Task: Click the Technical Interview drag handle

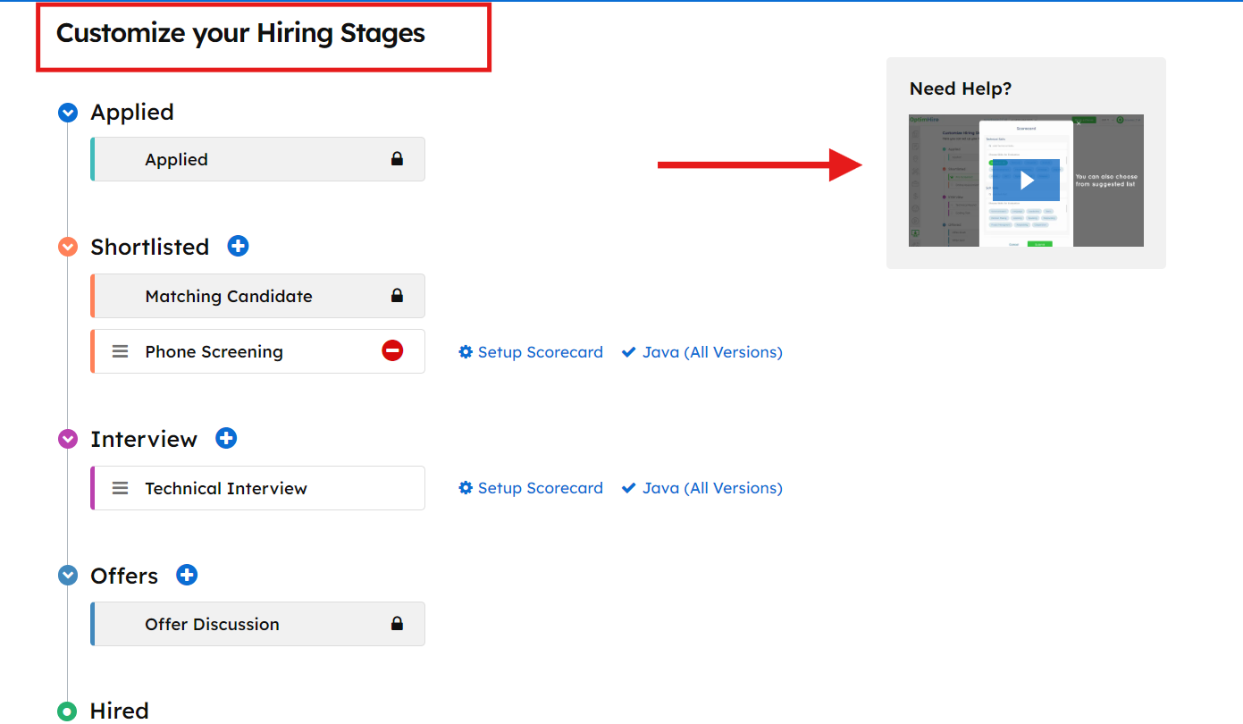Action: [120, 488]
